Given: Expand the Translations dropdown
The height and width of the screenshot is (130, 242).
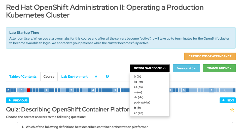Looking at the screenshot, I should 219,68.
